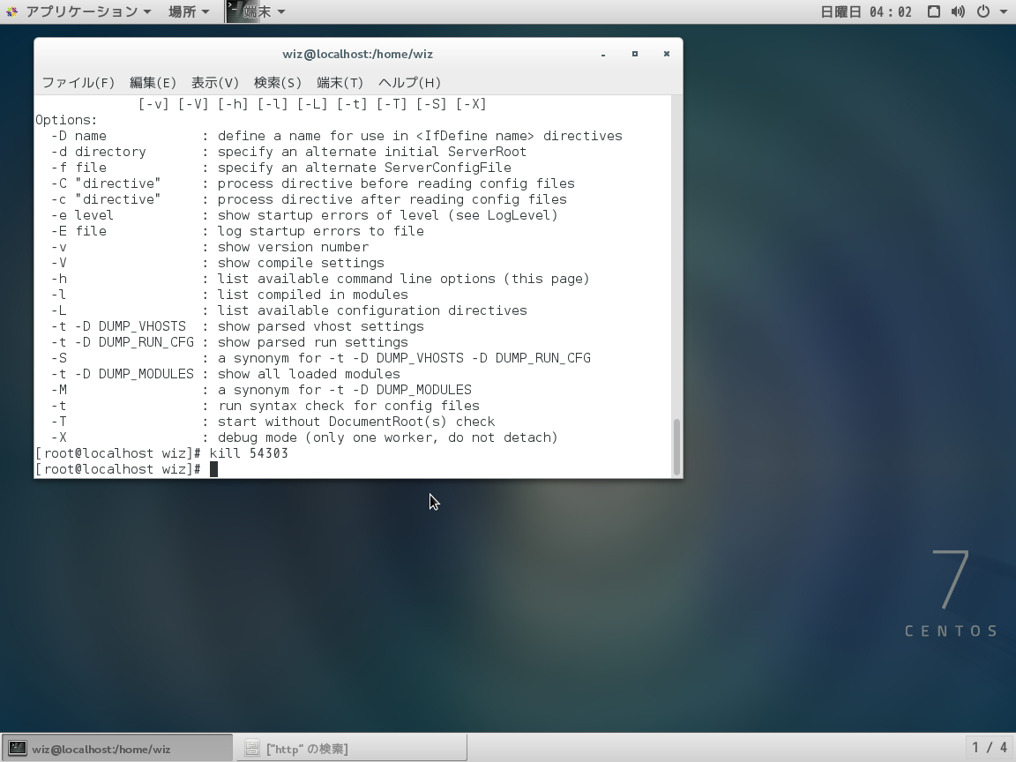
Task: Open the 場所 menu
Action: point(189,11)
